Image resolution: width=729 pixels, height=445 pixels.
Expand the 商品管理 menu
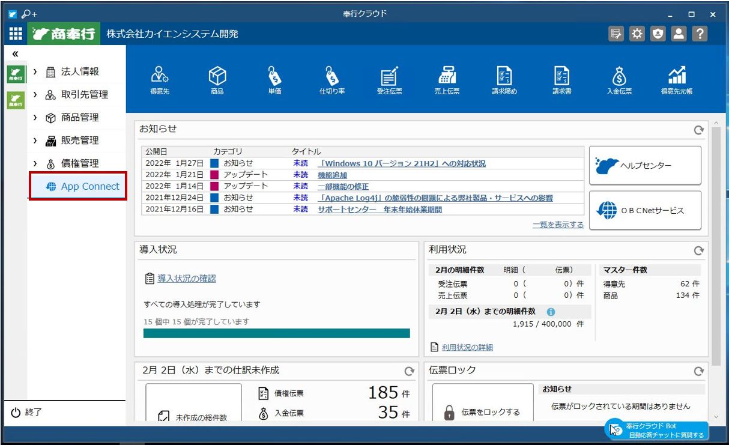pos(76,117)
